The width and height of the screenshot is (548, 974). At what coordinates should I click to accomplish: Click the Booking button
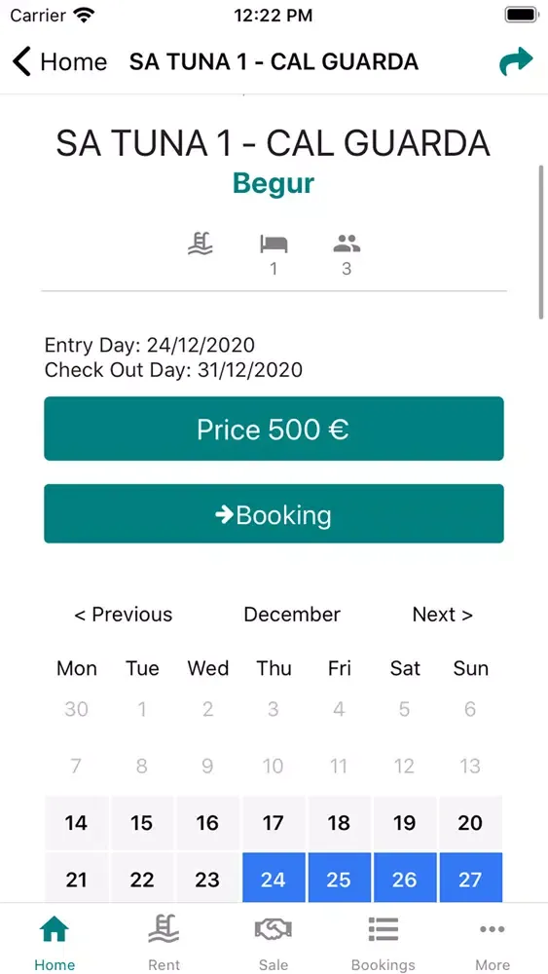(274, 513)
